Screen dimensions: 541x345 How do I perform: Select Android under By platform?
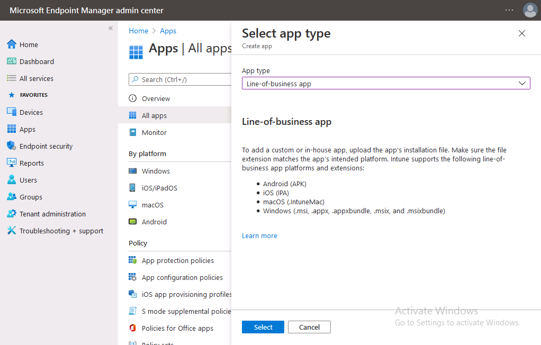(x=154, y=222)
